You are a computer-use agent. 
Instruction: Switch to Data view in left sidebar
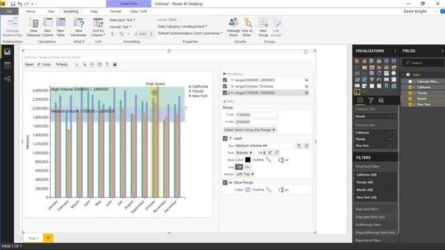pos(7,65)
